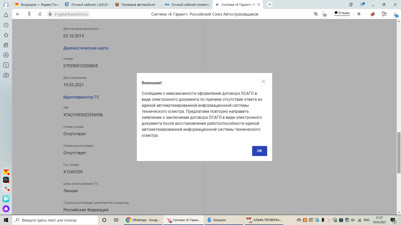
Task: Open OneDrive cloud tray icon
Action: [299, 220]
